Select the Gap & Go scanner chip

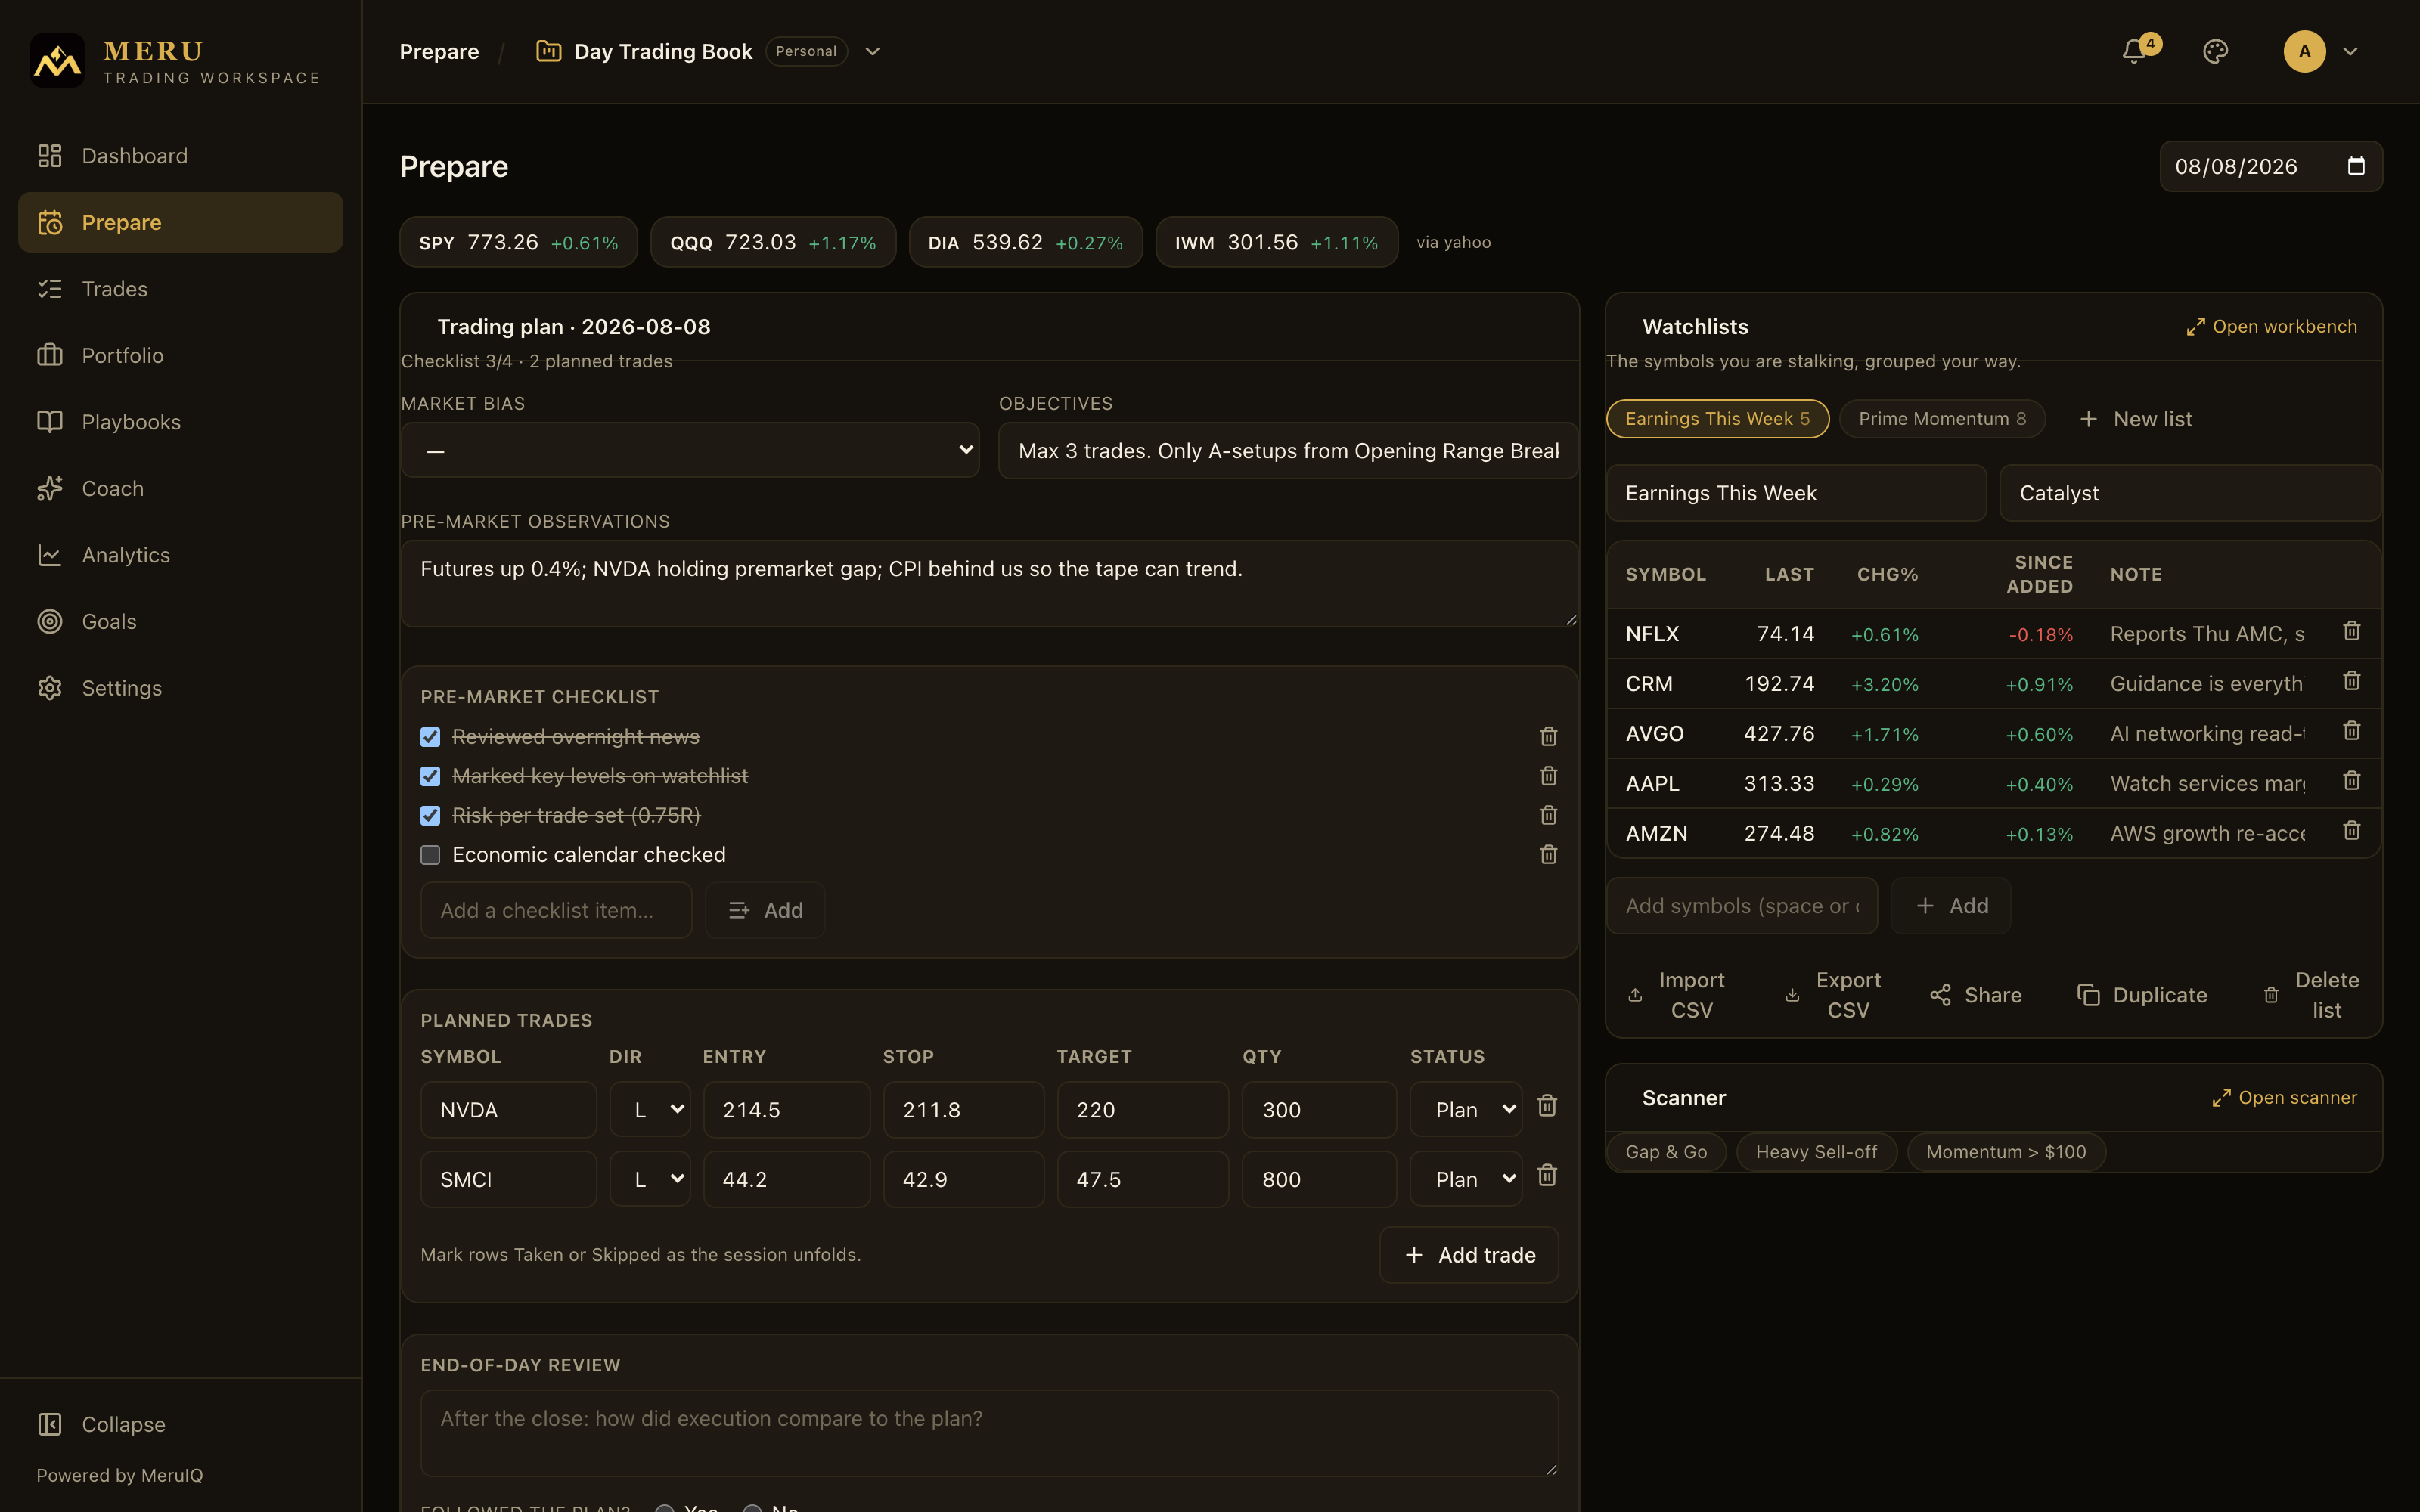coord(1666,1152)
